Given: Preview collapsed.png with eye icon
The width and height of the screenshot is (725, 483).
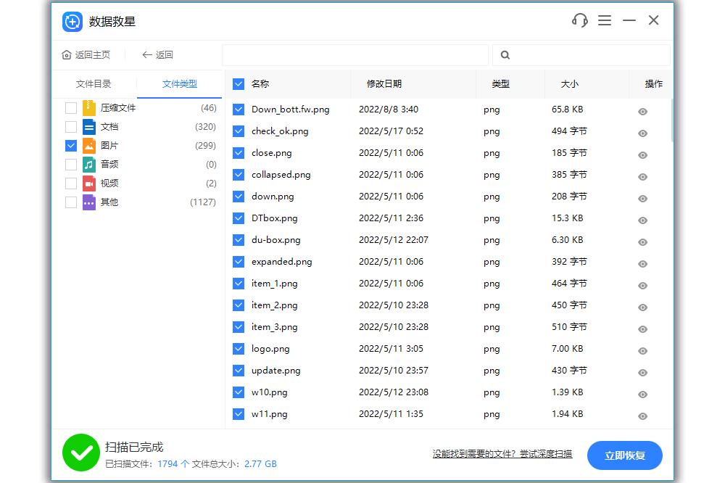Looking at the screenshot, I should click(642, 177).
